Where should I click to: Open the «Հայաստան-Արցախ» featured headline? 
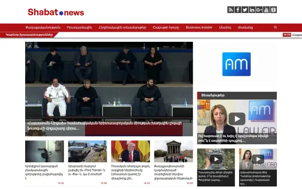[104, 125]
